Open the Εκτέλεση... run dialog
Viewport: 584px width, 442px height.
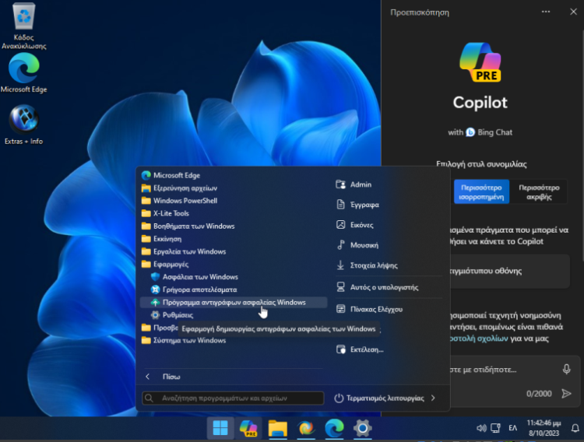click(x=360, y=349)
